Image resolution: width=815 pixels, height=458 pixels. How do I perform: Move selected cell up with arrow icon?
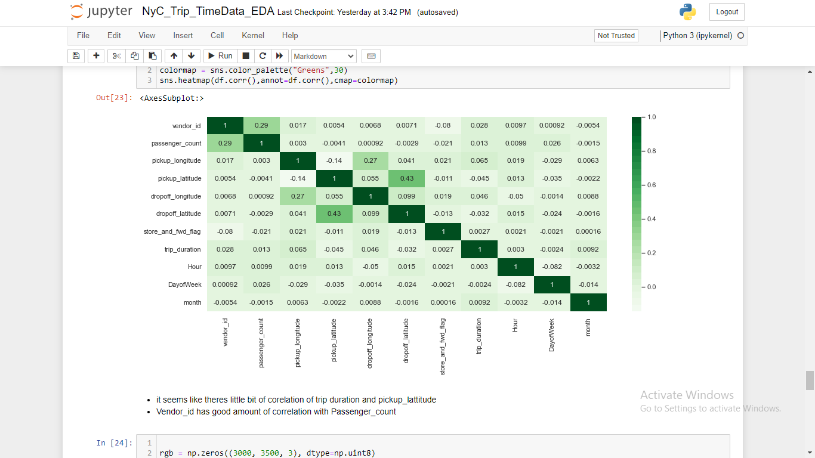click(x=173, y=55)
